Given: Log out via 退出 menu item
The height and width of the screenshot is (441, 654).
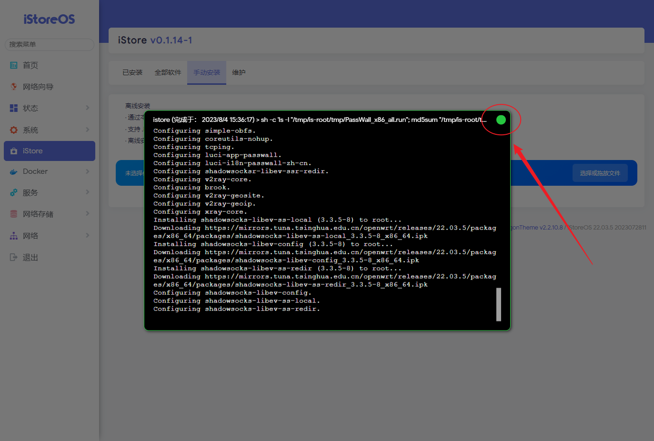Looking at the screenshot, I should (50, 257).
